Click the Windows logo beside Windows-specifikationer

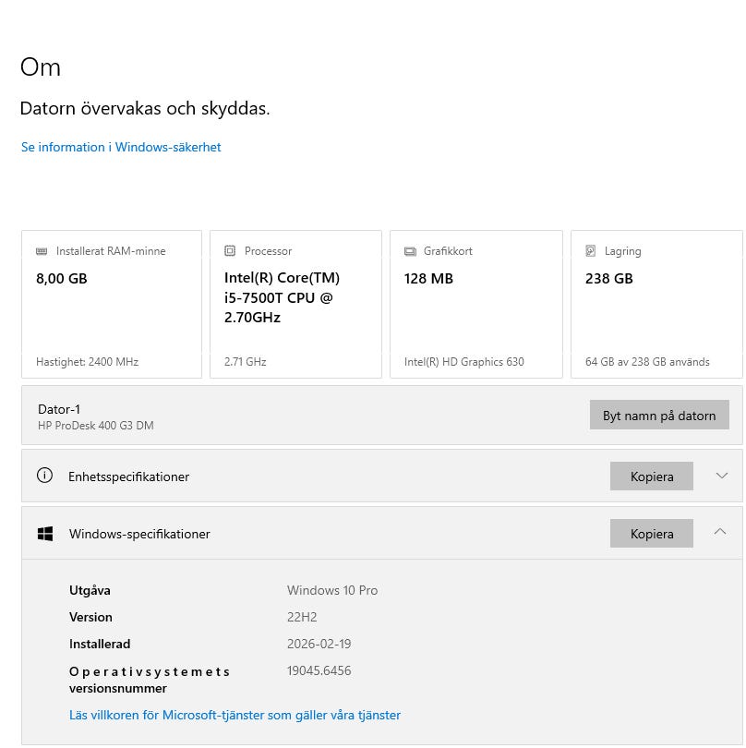point(44,534)
